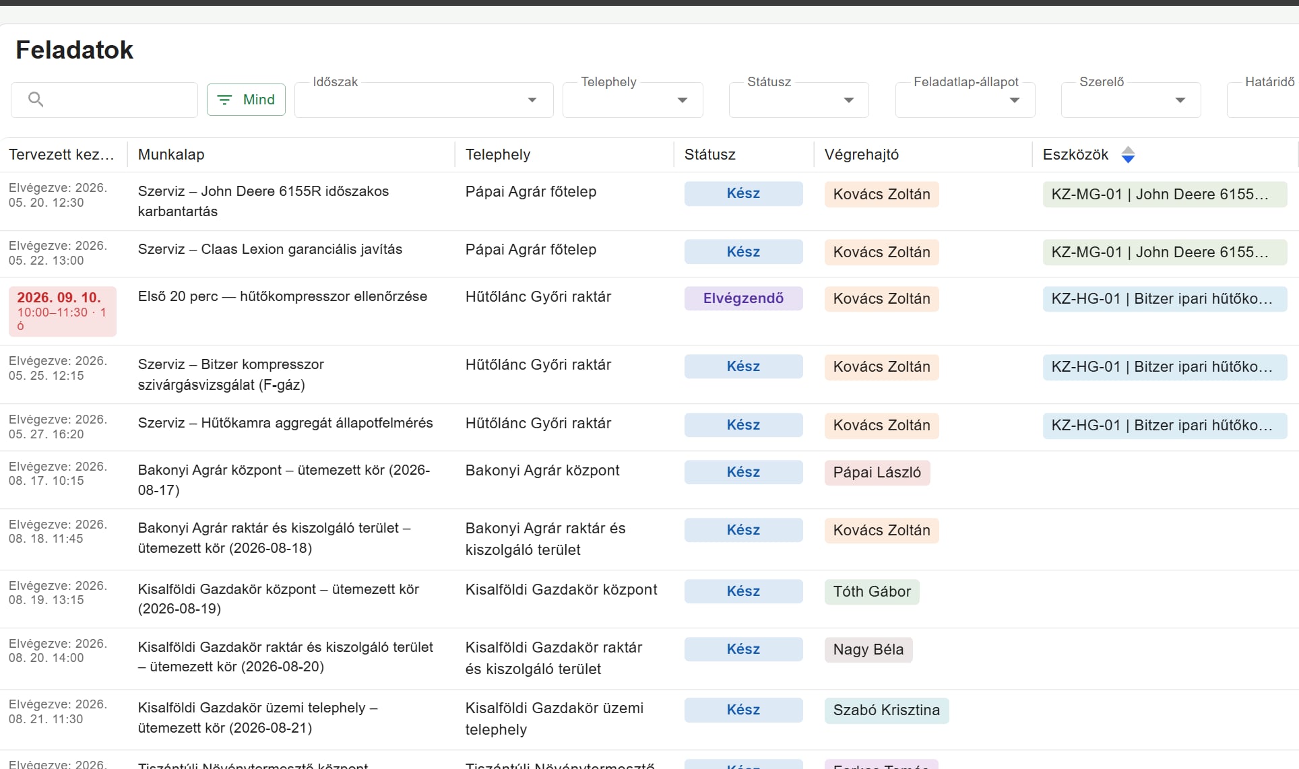Focus the task search input field
This screenshot has width=1299, height=769.
[x=104, y=100]
